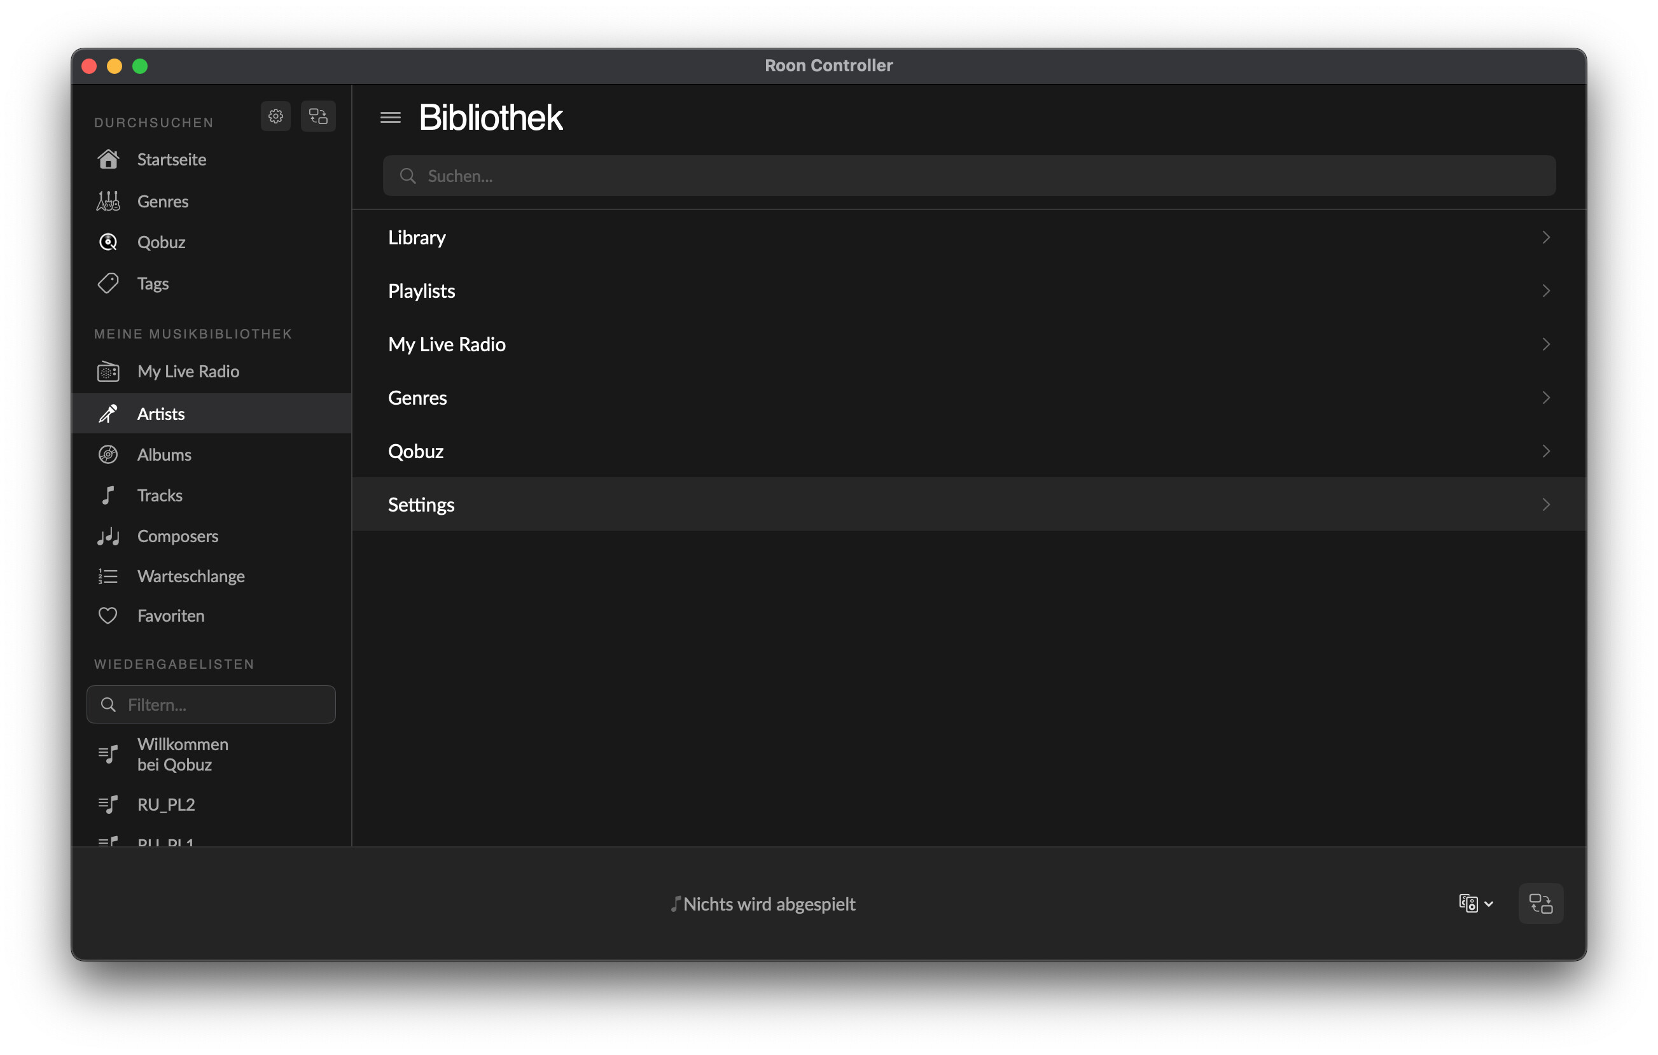This screenshot has height=1055, width=1658.
Task: Open the hamburger menu beside Bibliothek
Action: pos(391,118)
